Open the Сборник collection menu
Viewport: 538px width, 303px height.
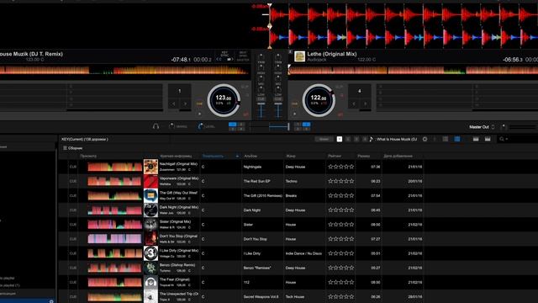click(73, 148)
